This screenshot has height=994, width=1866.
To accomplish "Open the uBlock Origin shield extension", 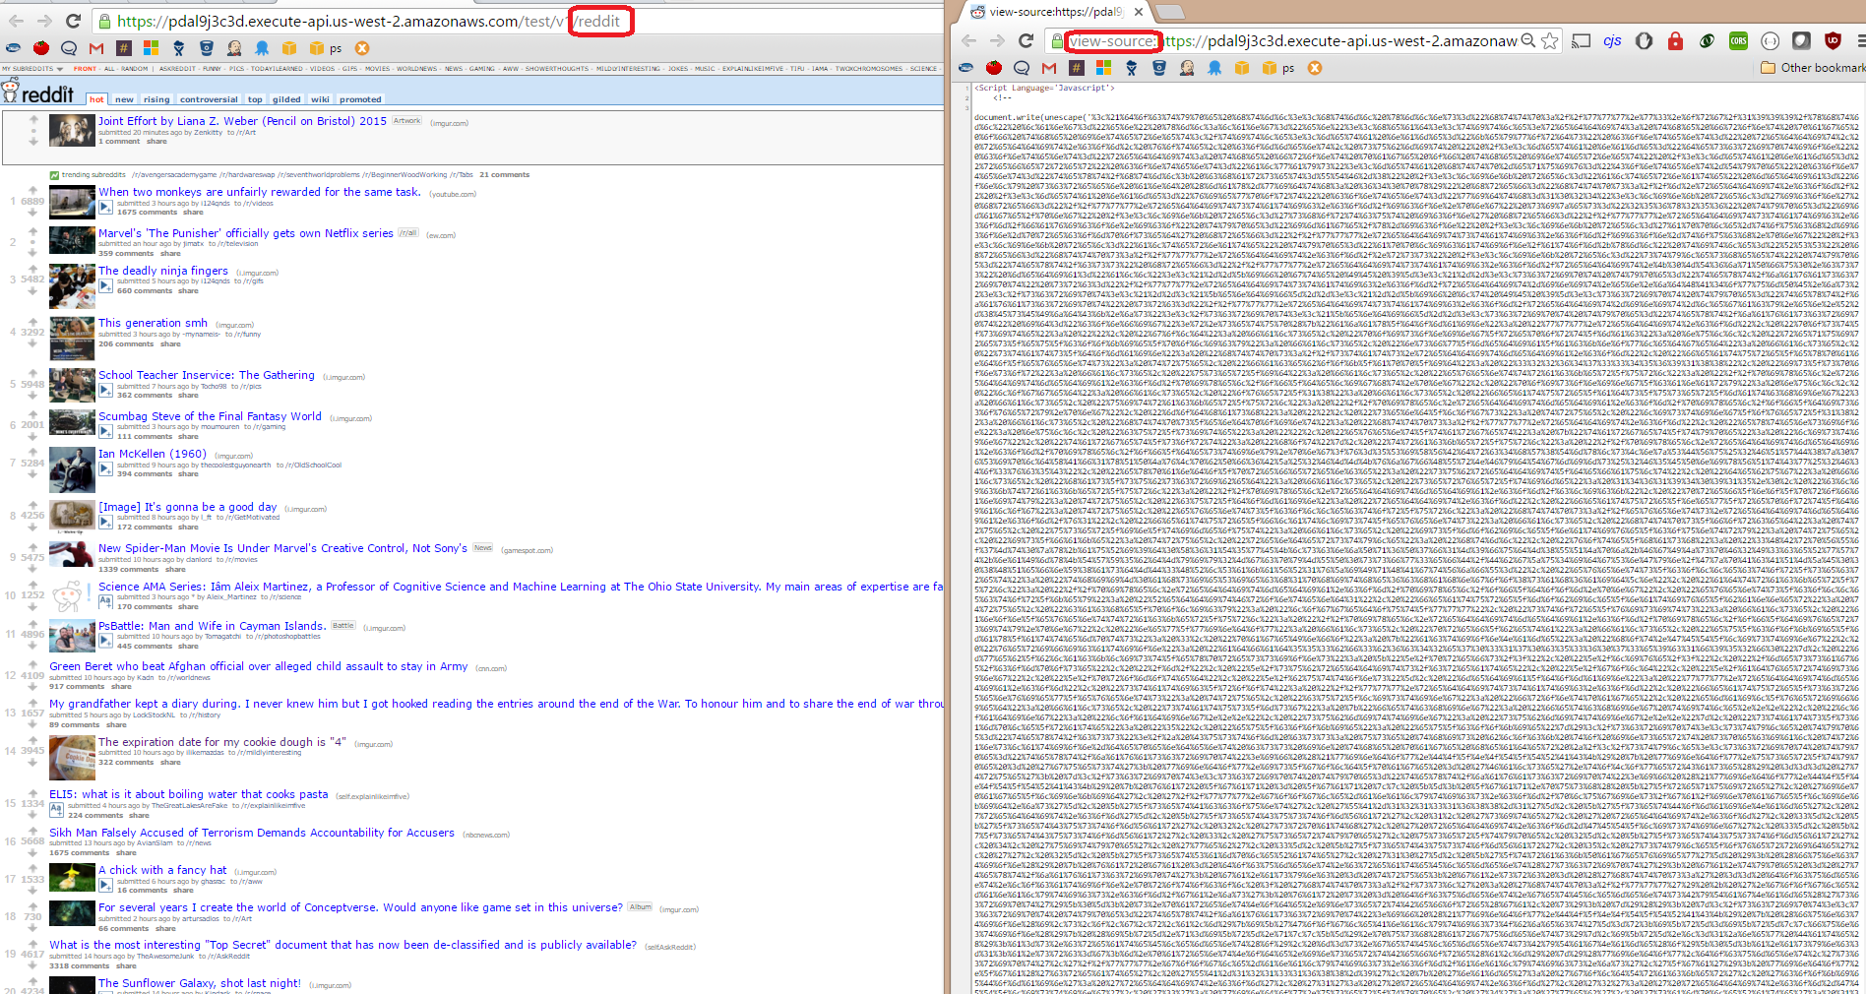I will 1833,40.
